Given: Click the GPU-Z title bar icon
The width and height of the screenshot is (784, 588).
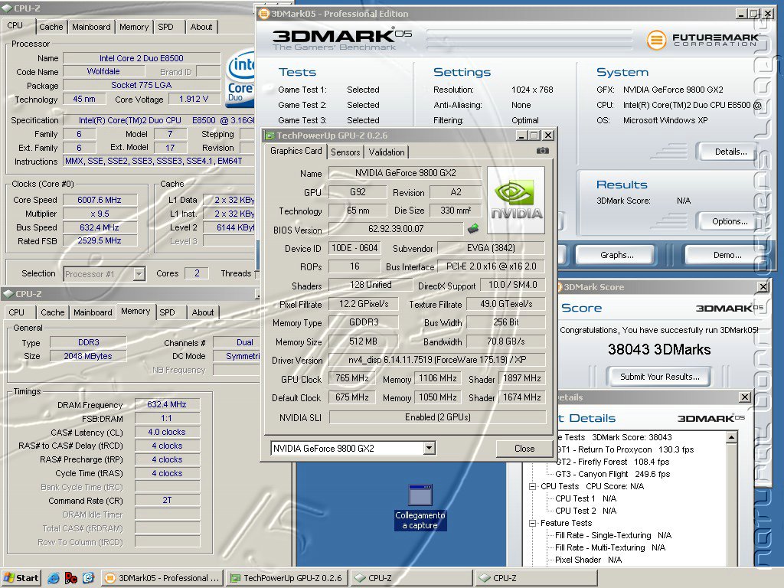Looking at the screenshot, I should [269, 136].
